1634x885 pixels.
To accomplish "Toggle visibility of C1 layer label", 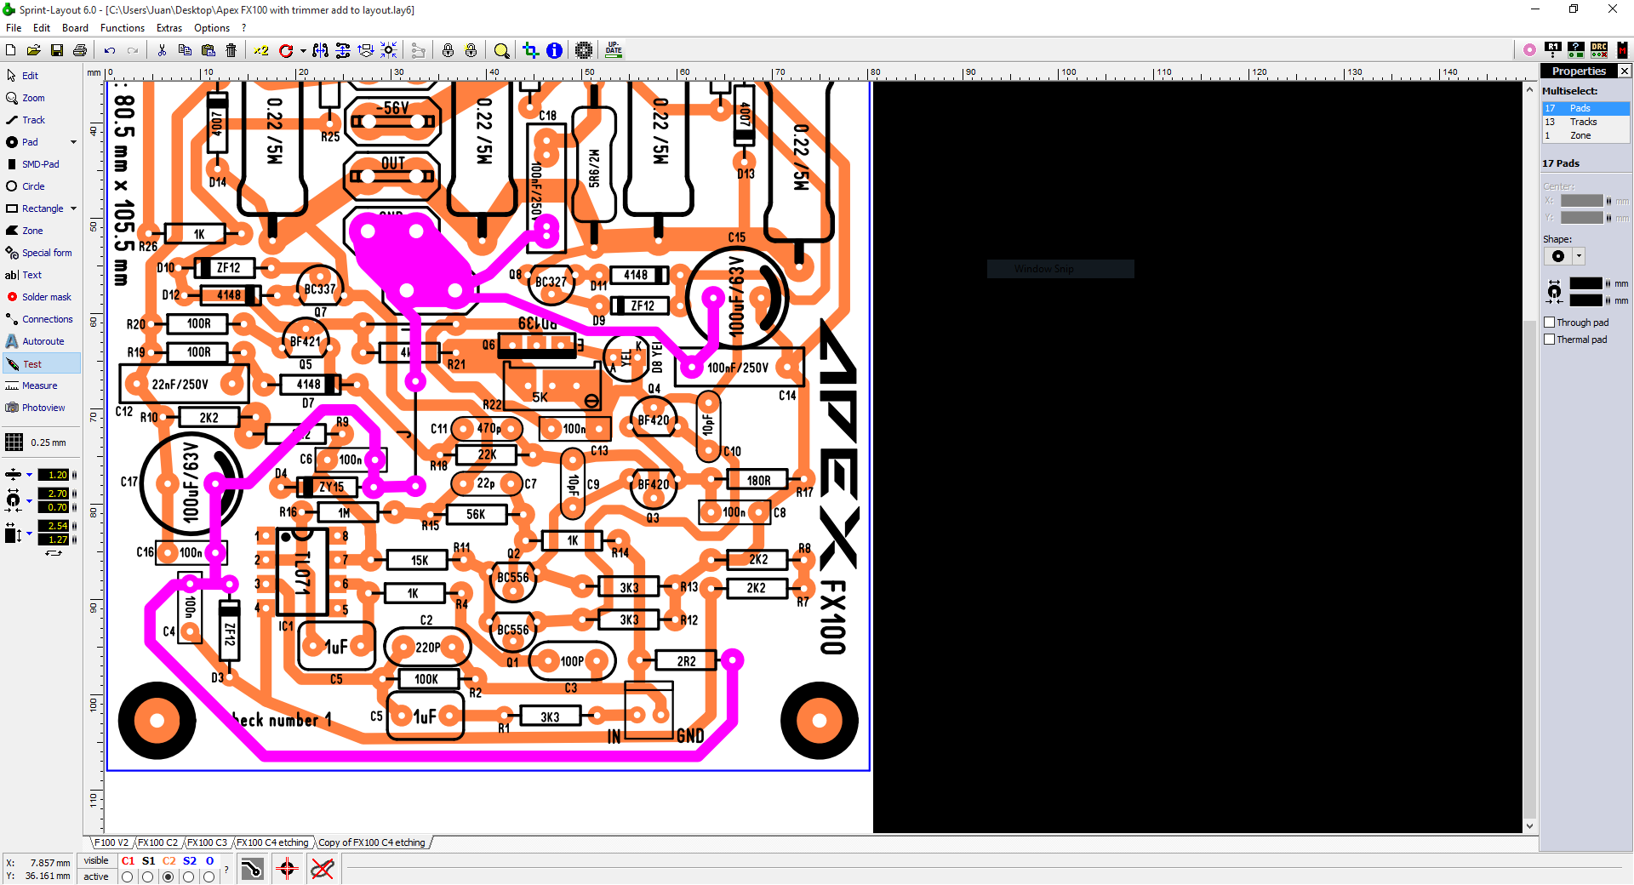I will pyautogui.click(x=128, y=861).
